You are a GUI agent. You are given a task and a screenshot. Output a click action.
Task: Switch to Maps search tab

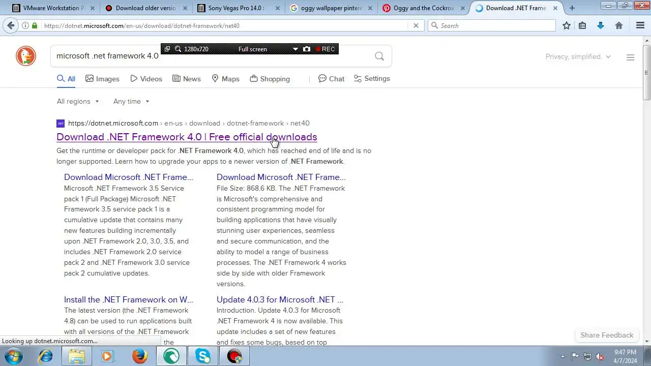tap(225, 79)
